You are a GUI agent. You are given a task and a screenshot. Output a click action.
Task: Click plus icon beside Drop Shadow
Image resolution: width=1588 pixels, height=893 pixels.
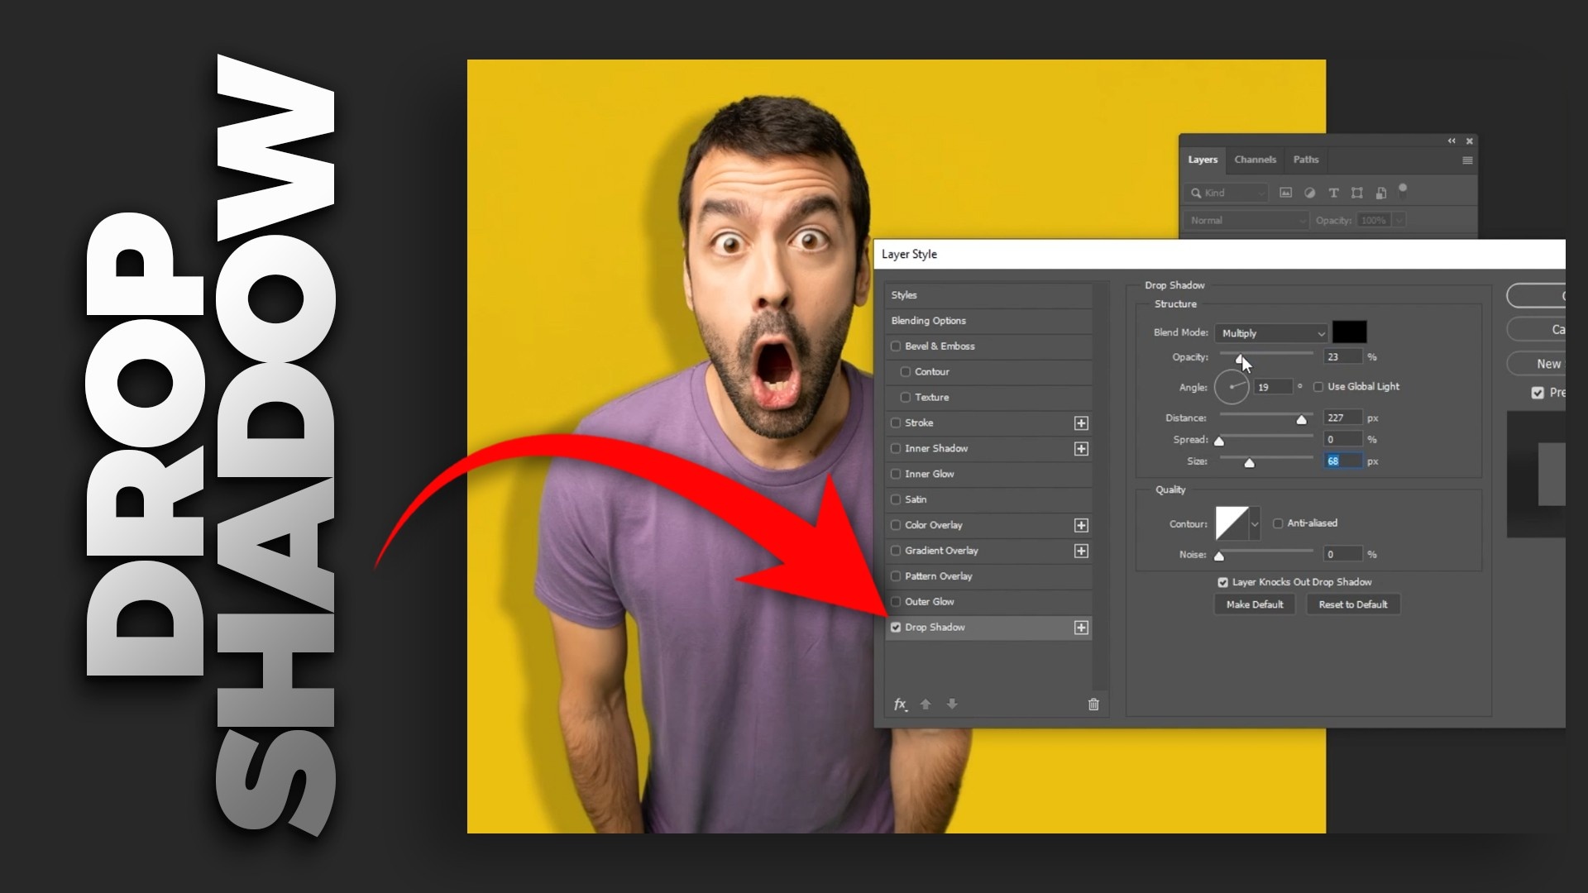tap(1081, 628)
